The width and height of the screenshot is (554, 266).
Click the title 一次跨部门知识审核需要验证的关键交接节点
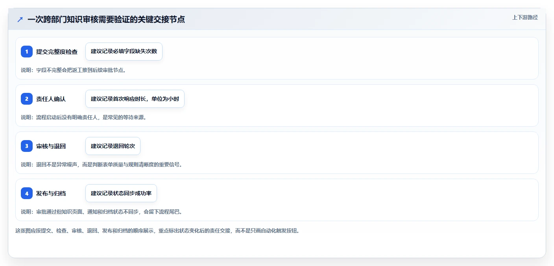(x=106, y=19)
